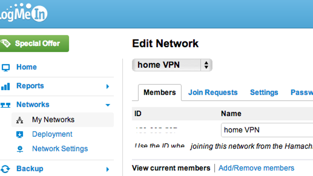Image resolution: width=313 pixels, height=176 pixels.
Task: Click the green Special Offer button
Action: tap(34, 44)
